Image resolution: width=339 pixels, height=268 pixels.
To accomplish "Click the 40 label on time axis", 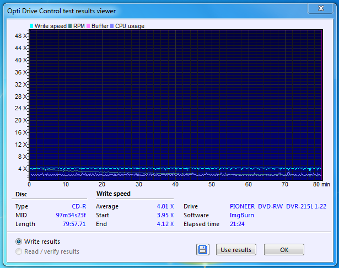I will point(175,185).
